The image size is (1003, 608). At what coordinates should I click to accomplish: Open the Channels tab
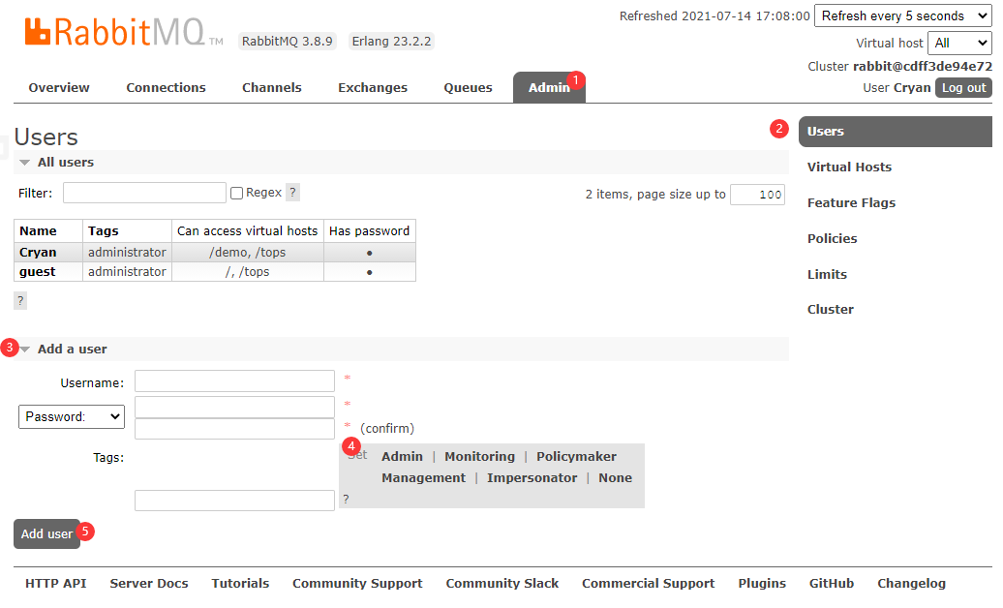pyautogui.click(x=272, y=88)
